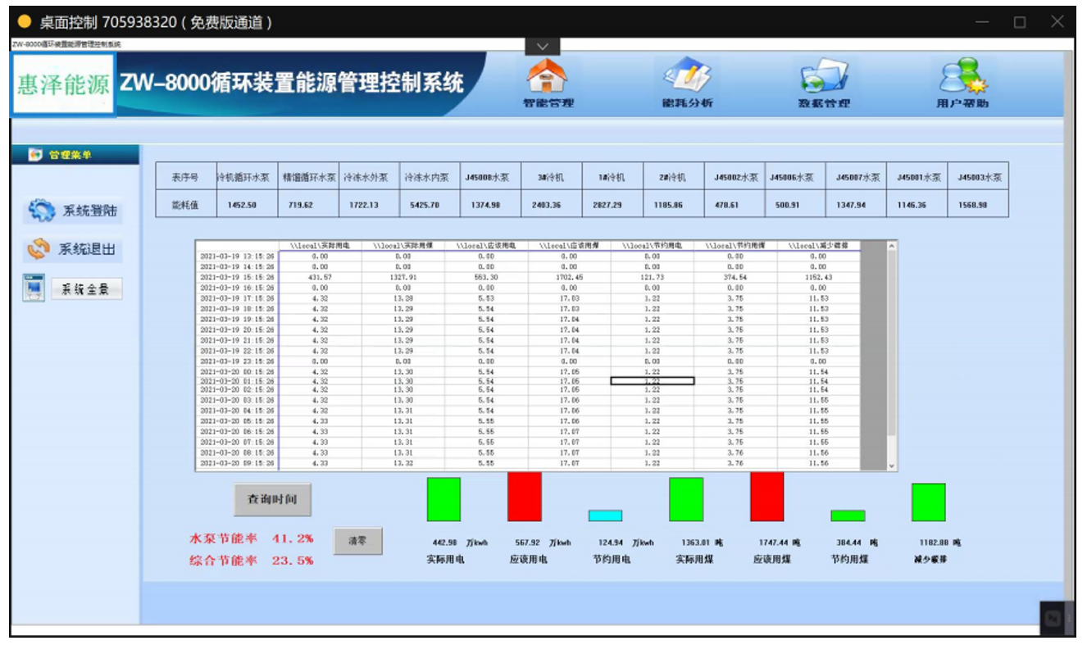
Task: Click the monitor icon beside 系统全景
Action: coord(34,288)
